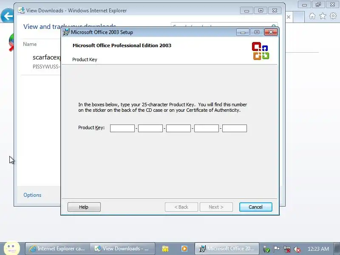This screenshot has height=255, width=340.
Task: Close the View Downloads window
Action: click(275, 11)
